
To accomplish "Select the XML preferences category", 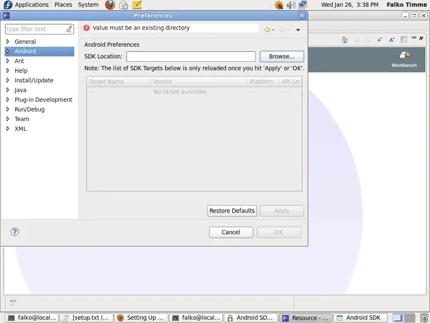I will (x=20, y=129).
